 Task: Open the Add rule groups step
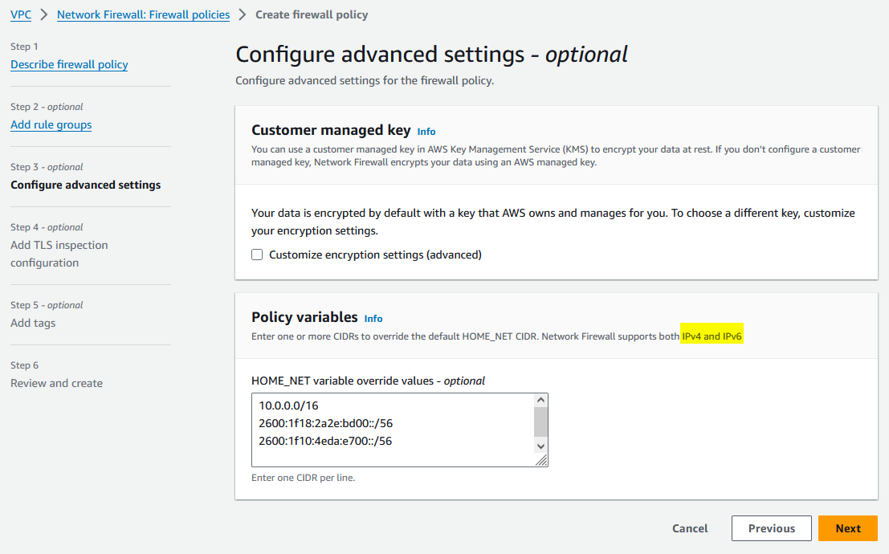click(51, 124)
